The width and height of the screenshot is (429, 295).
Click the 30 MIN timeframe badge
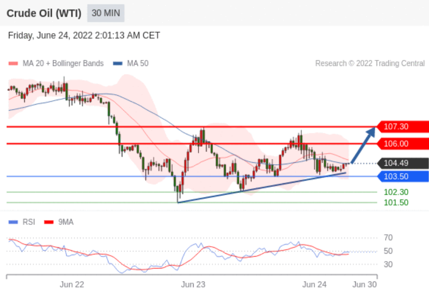pos(106,13)
